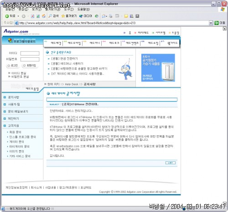
Task: Stop loading with the red X icon
Action: 32,16
